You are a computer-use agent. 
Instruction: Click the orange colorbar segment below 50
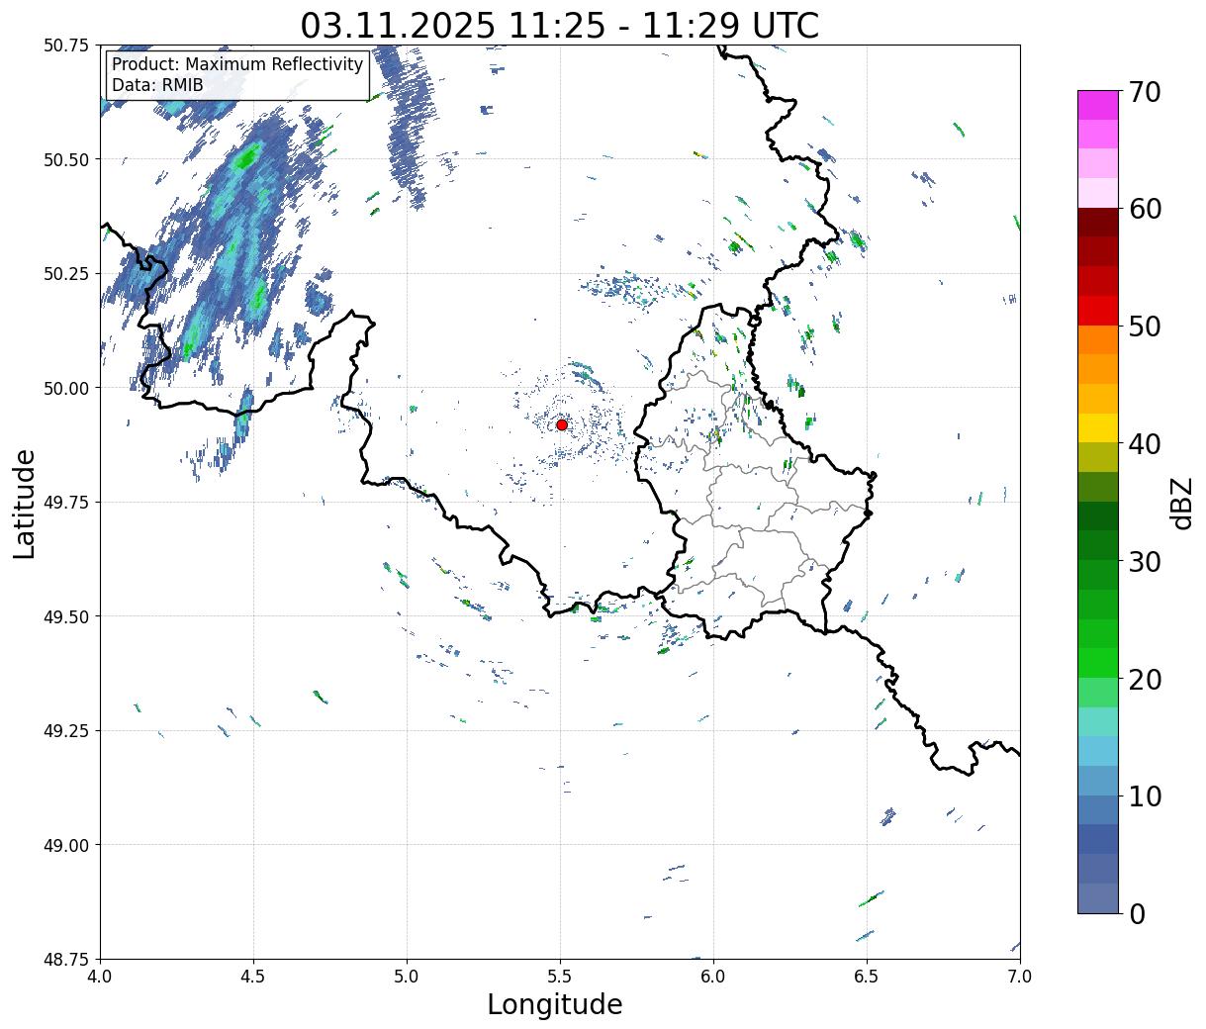tap(1098, 339)
